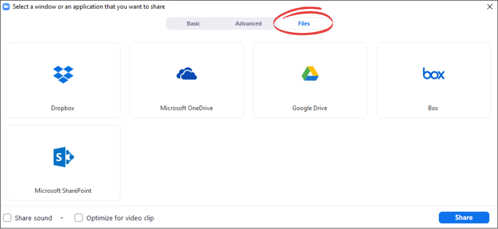This screenshot has width=498, height=229.
Task: Choose the Microsoft SharePoint icon
Action: click(64, 157)
